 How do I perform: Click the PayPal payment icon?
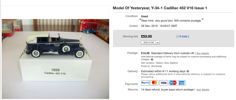[x=145, y=83]
